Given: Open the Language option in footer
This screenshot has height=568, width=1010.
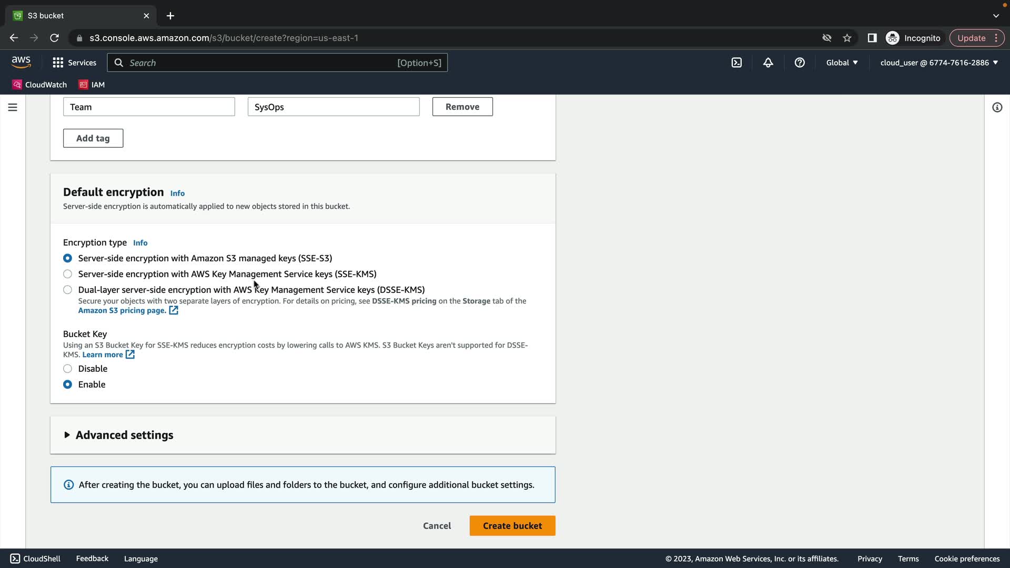Looking at the screenshot, I should (140, 559).
